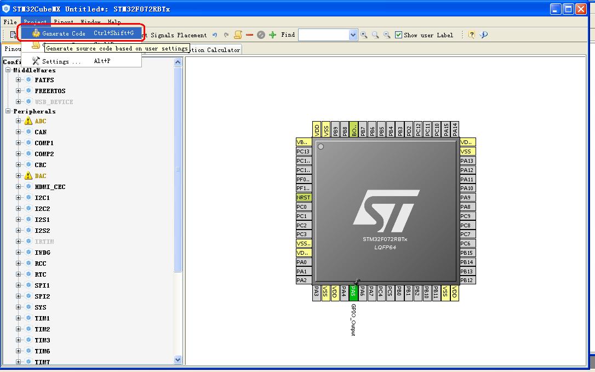This screenshot has height=372, width=595.
Task: Click the gear icon beside Generate Code
Action: 36,33
